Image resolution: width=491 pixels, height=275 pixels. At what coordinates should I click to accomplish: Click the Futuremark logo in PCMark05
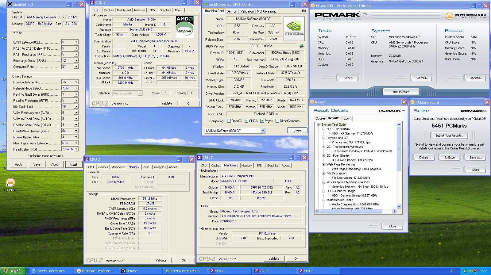pos(466,16)
